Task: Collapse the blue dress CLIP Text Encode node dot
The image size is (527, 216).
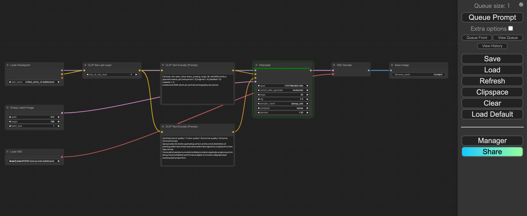Action: click(x=163, y=65)
